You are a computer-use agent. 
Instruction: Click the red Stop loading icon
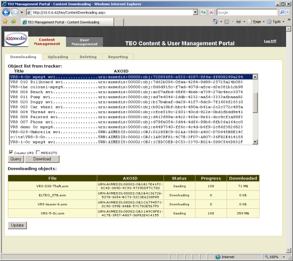(211, 13)
